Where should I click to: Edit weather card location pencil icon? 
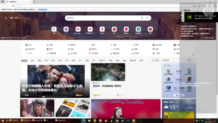pyautogui.click(x=175, y=102)
